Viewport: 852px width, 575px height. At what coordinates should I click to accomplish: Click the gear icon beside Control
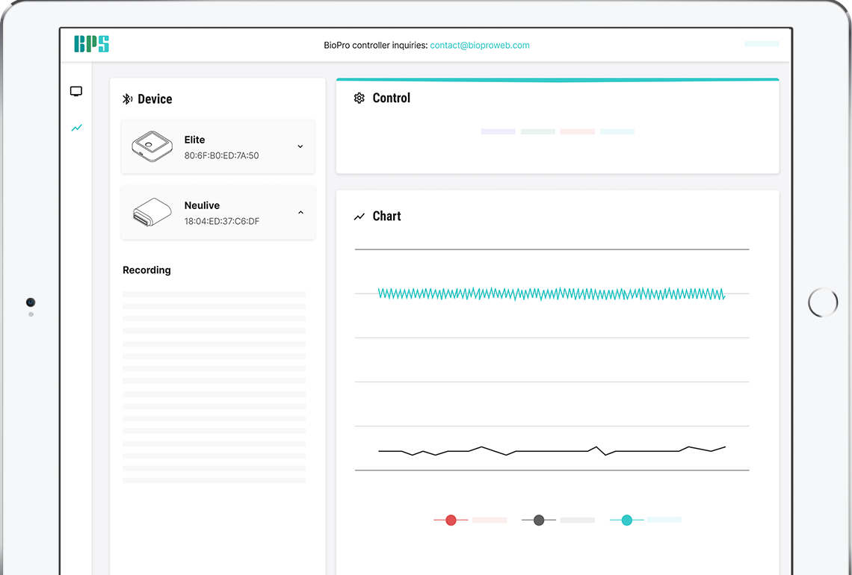coord(359,99)
